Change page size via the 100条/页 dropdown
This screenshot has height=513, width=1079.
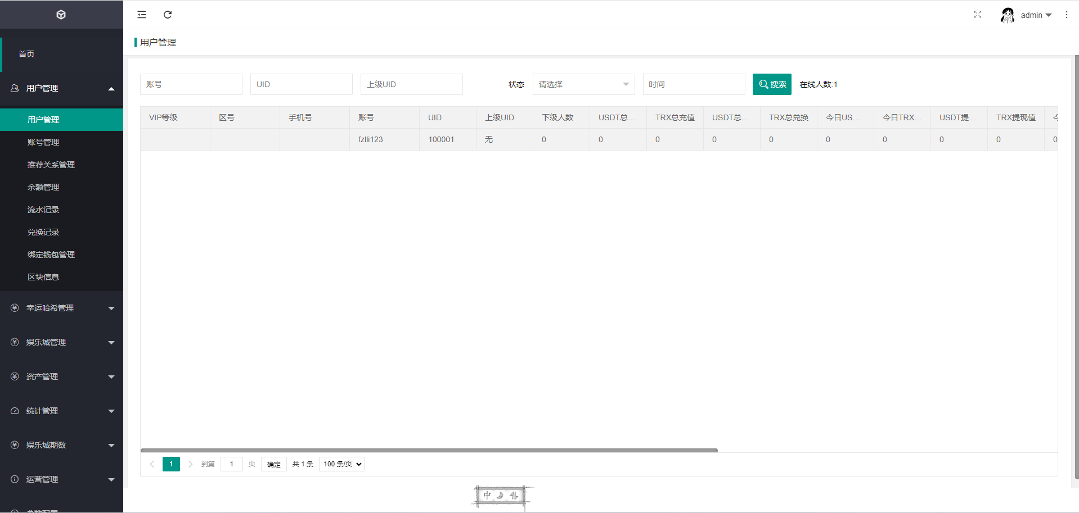[341, 464]
